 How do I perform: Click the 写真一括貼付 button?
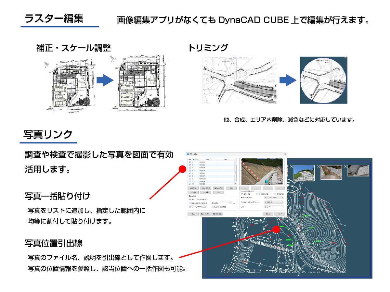pos(205,214)
